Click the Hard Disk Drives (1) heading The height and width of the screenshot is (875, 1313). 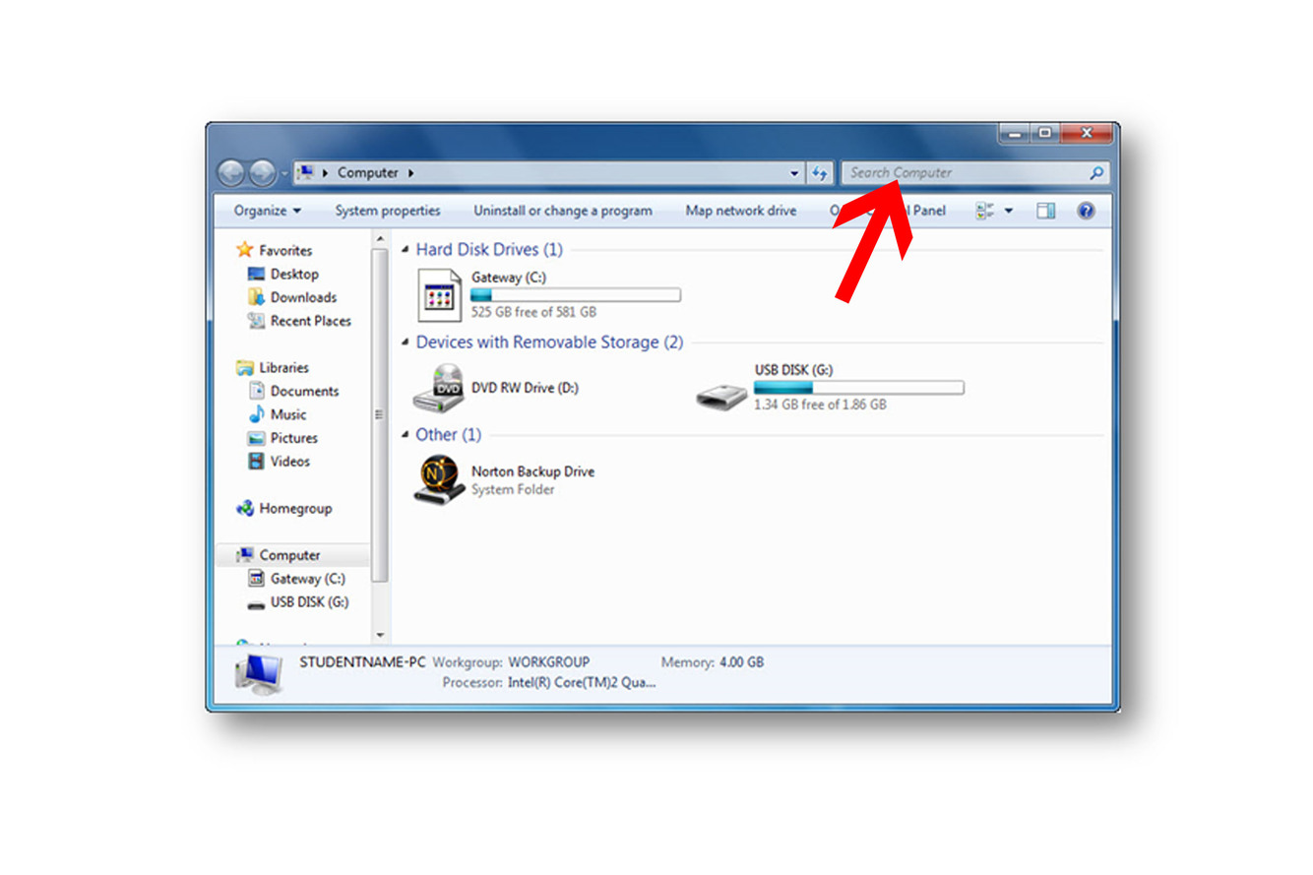(489, 250)
